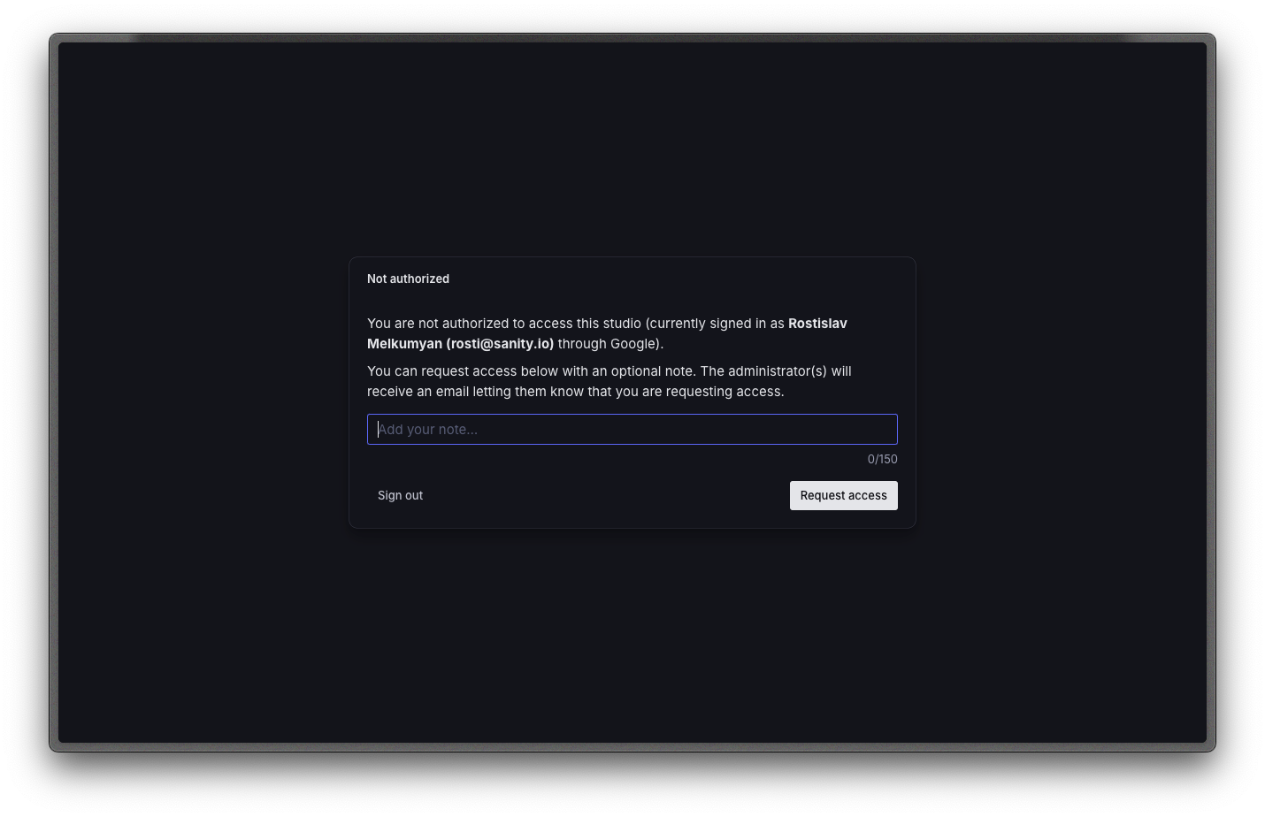Click the Rostislav Melkumyan (rosti@sanity.io) name text

coord(607,333)
